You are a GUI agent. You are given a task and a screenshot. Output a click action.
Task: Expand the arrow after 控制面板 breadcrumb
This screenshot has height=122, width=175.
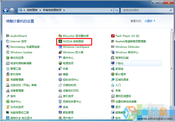pyautogui.click(x=40, y=10)
